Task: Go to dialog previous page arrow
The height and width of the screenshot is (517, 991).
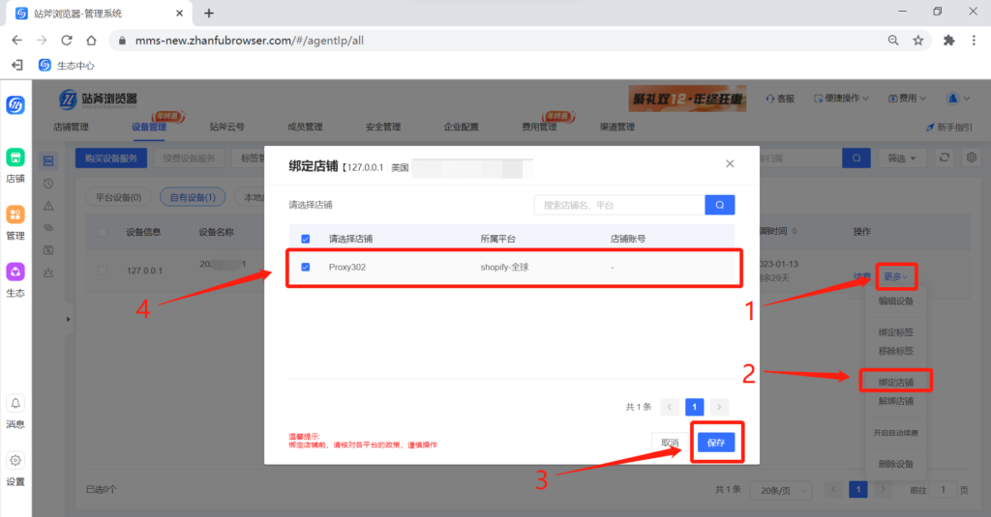Action: click(670, 407)
